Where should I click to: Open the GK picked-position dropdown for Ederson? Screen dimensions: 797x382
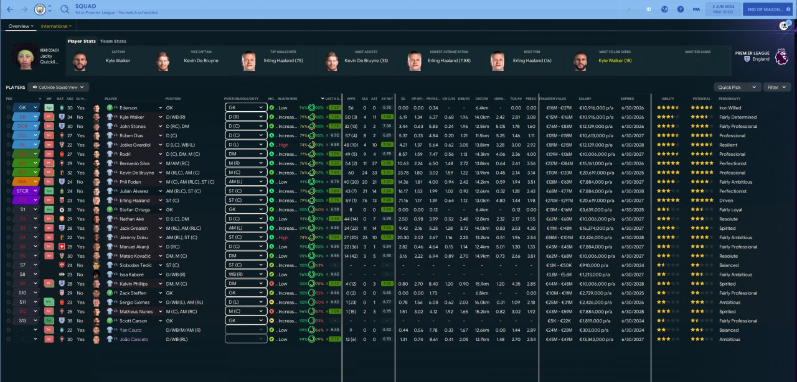26,107
